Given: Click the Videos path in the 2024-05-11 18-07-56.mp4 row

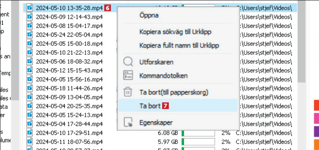Looking at the screenshot, I should 264,141.
